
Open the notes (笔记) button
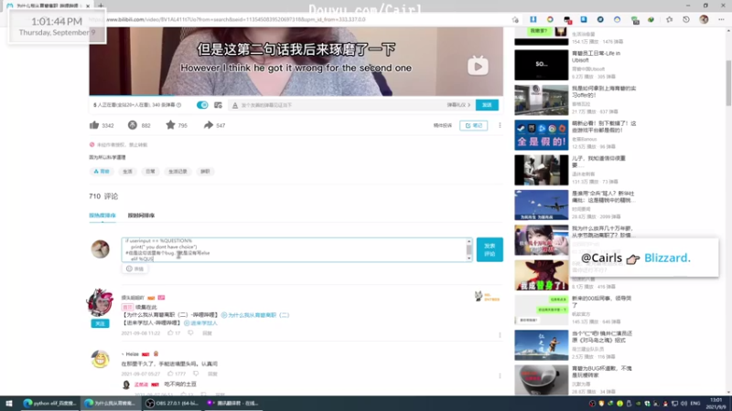(473, 125)
